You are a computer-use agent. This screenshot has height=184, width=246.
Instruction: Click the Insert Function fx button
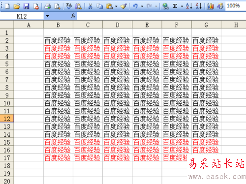[x=73, y=16]
